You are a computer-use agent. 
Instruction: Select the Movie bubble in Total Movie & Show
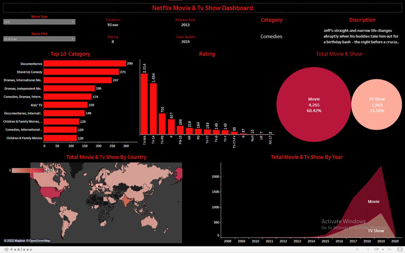pyautogui.click(x=314, y=104)
